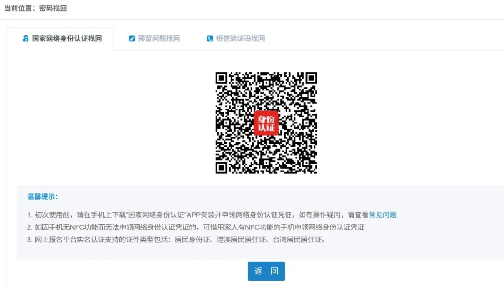504x288 pixels.
Task: Click the red 身份认证 logo in QR code
Action: [266, 123]
